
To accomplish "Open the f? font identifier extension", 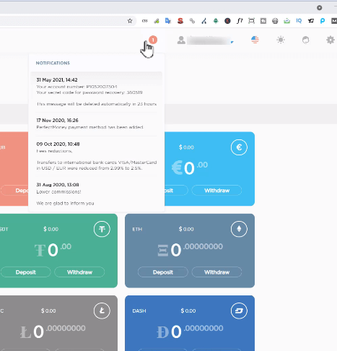I will click(x=240, y=21).
